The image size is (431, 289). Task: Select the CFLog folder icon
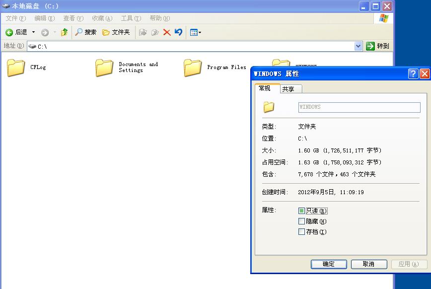(x=16, y=68)
